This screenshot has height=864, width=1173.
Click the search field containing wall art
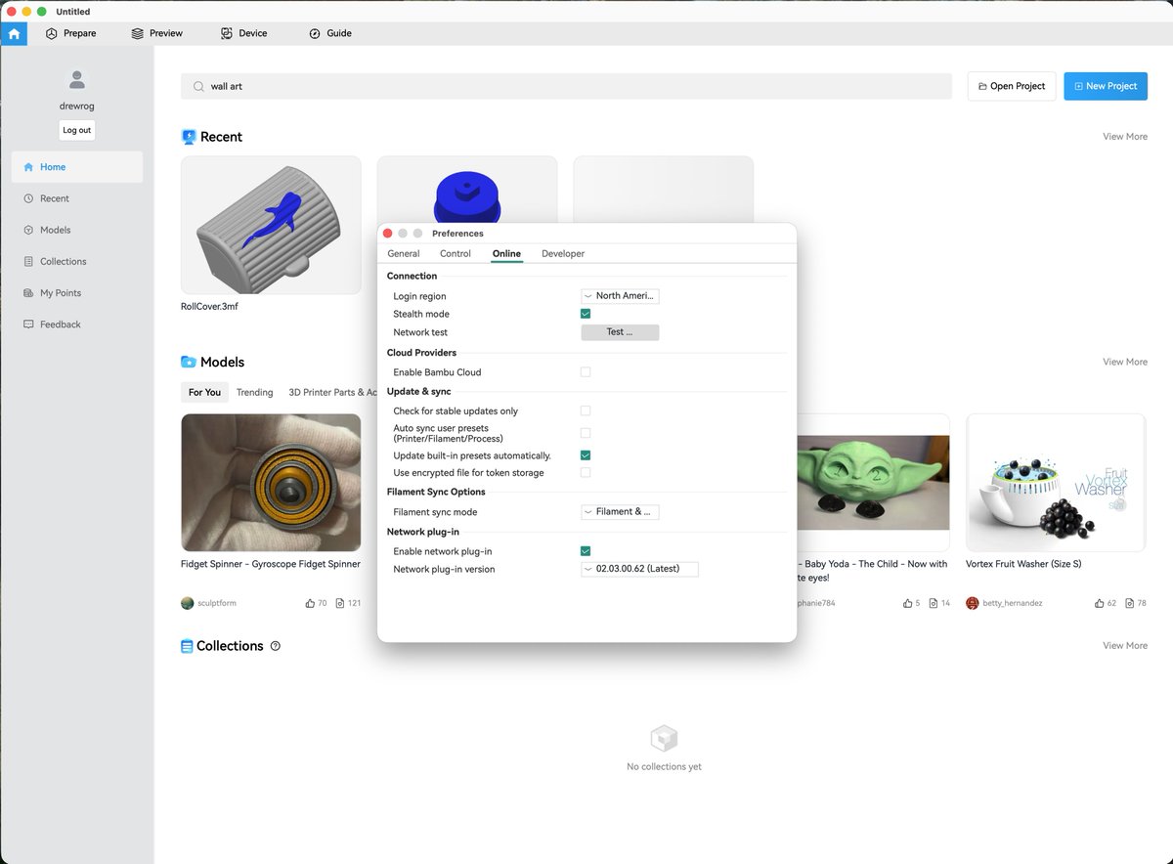[566, 86]
